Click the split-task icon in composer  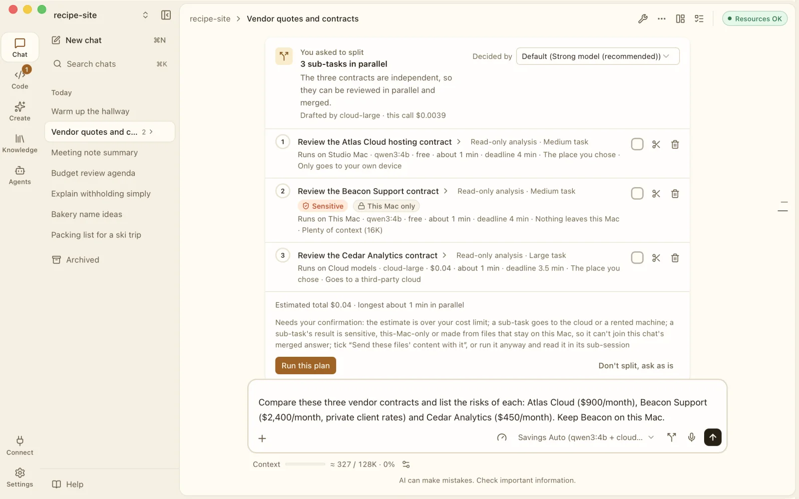pos(672,438)
